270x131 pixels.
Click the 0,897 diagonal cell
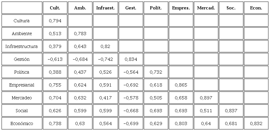pyautogui.click(x=206, y=98)
